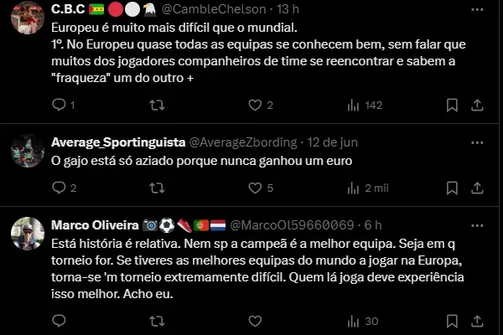Open @CambleChelson profile handle link
The height and width of the screenshot is (335, 503).
click(215, 8)
